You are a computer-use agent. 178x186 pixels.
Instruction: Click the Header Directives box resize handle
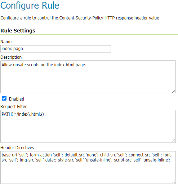[174, 182]
